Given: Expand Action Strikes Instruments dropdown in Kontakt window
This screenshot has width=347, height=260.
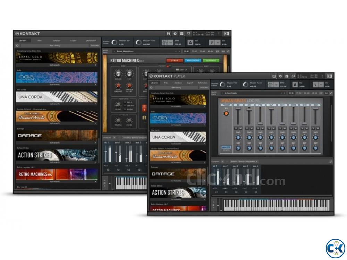Looking at the screenshot, I should coord(57,162).
